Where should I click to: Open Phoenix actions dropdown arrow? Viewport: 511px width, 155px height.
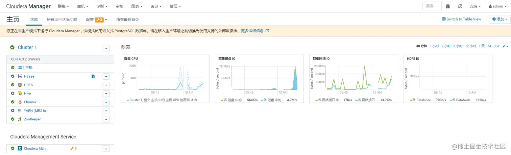click(x=106, y=102)
